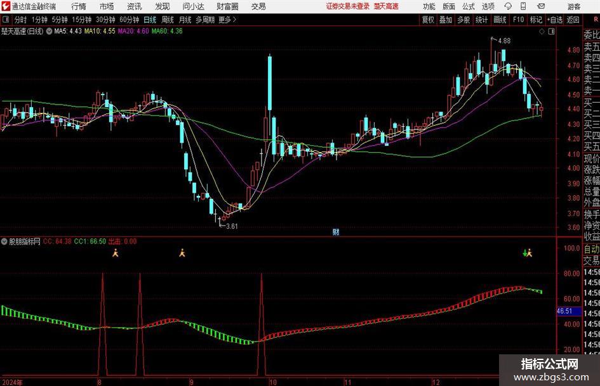
Task: Click the 复权 button
Action: 428,20
